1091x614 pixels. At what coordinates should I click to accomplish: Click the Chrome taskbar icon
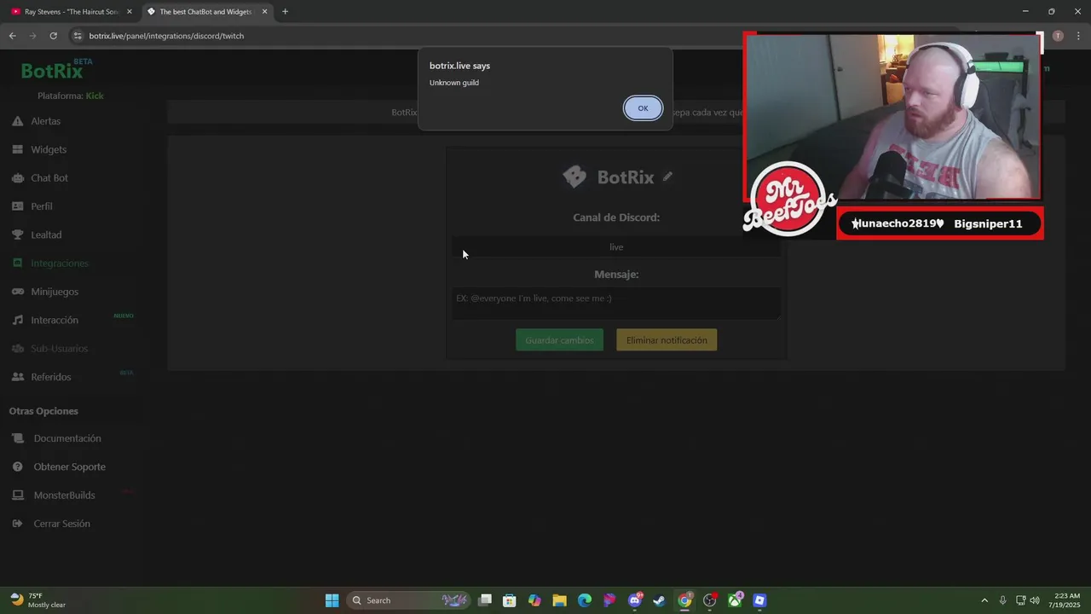coord(684,600)
